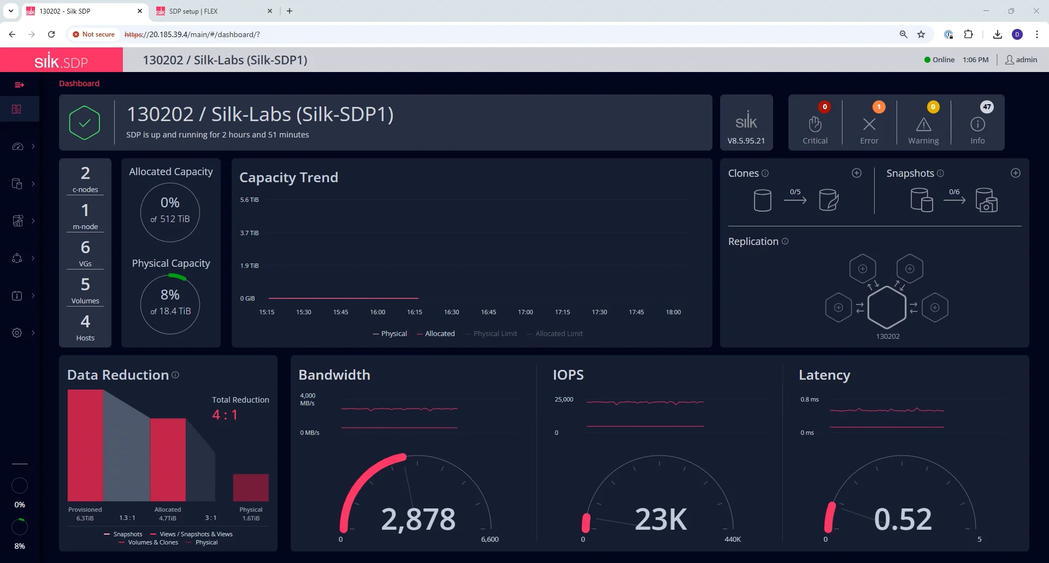Click the Dashboard icon in the sidebar
The image size is (1049, 563).
(17, 109)
